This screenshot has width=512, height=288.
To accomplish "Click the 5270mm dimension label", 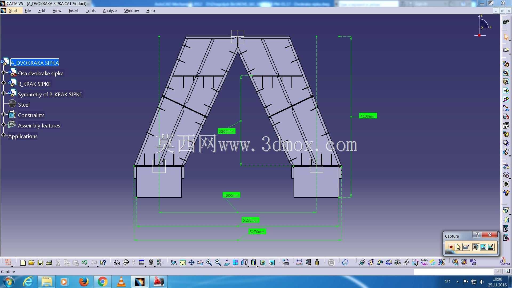I will [257, 232].
